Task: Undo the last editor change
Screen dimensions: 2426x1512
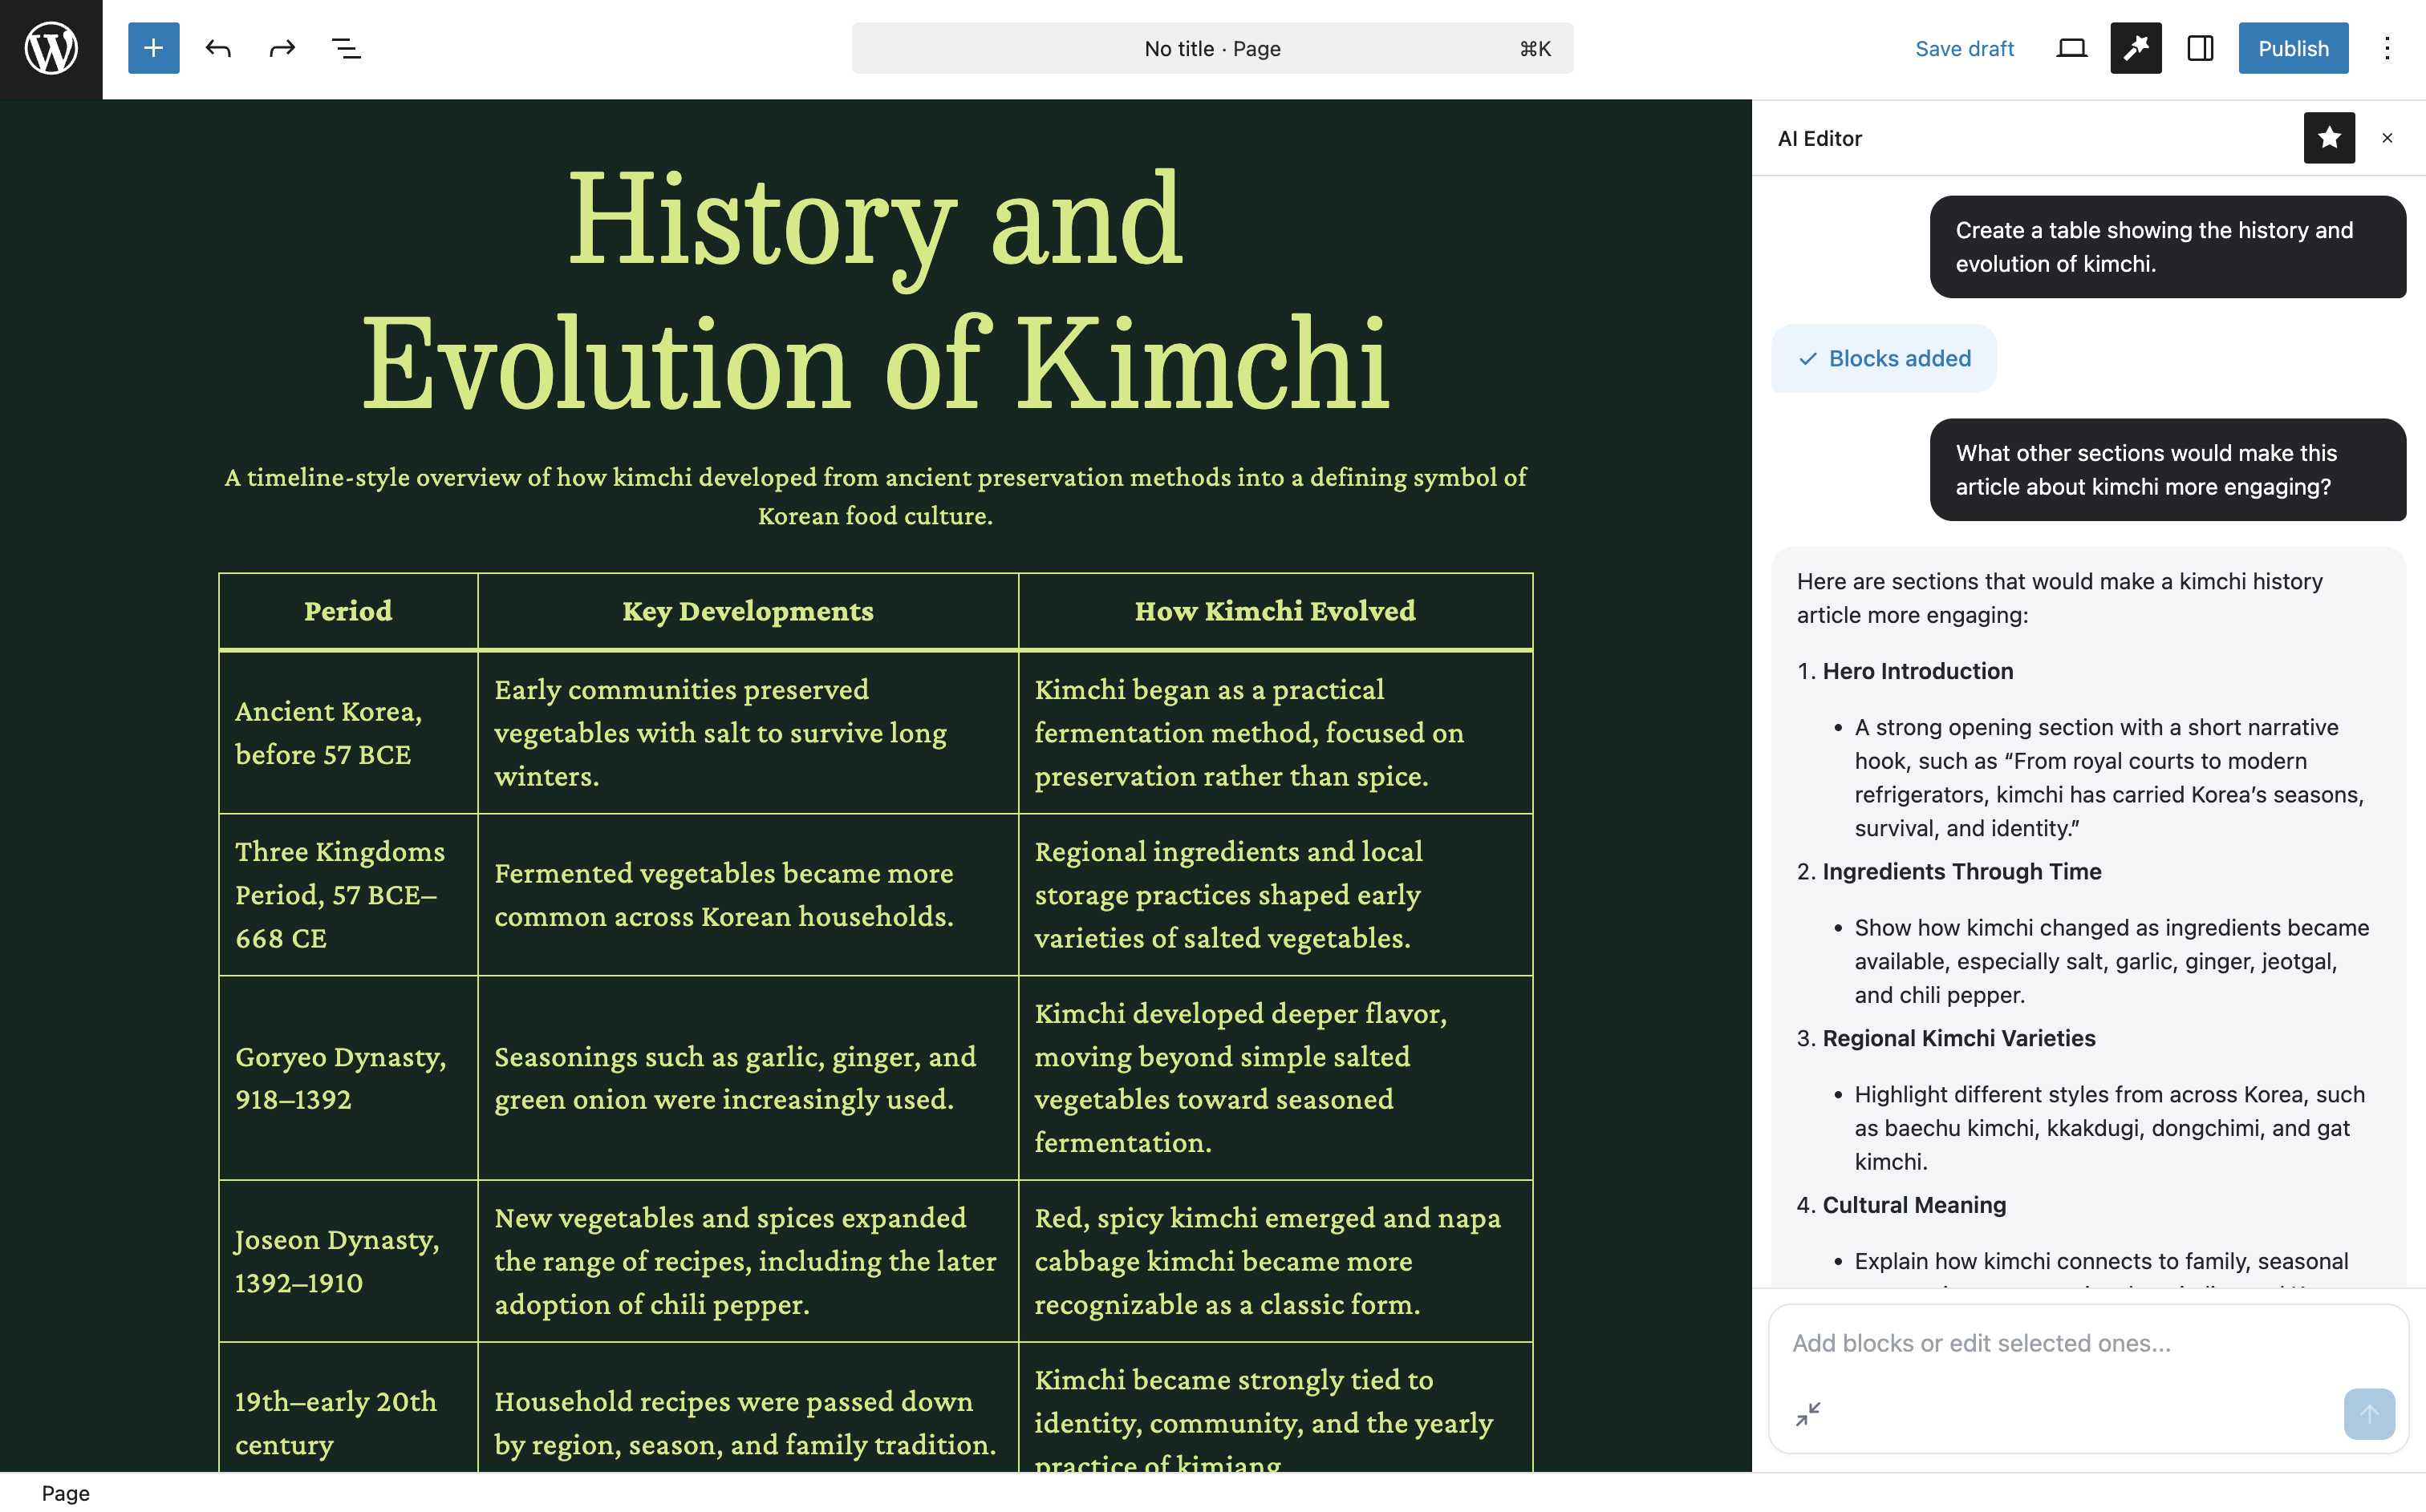Action: (218, 48)
